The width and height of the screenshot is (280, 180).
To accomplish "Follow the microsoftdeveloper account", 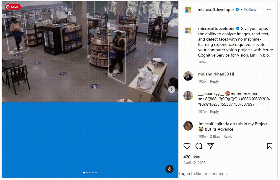I will pyautogui.click(x=250, y=10).
